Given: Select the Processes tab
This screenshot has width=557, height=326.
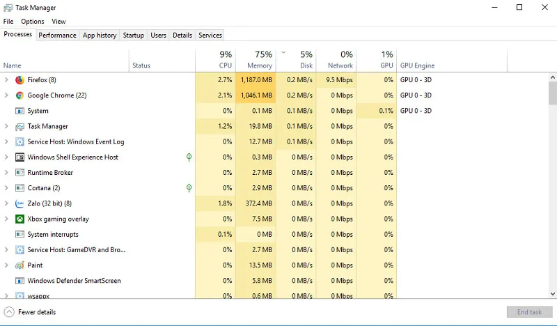Looking at the screenshot, I should (x=18, y=35).
